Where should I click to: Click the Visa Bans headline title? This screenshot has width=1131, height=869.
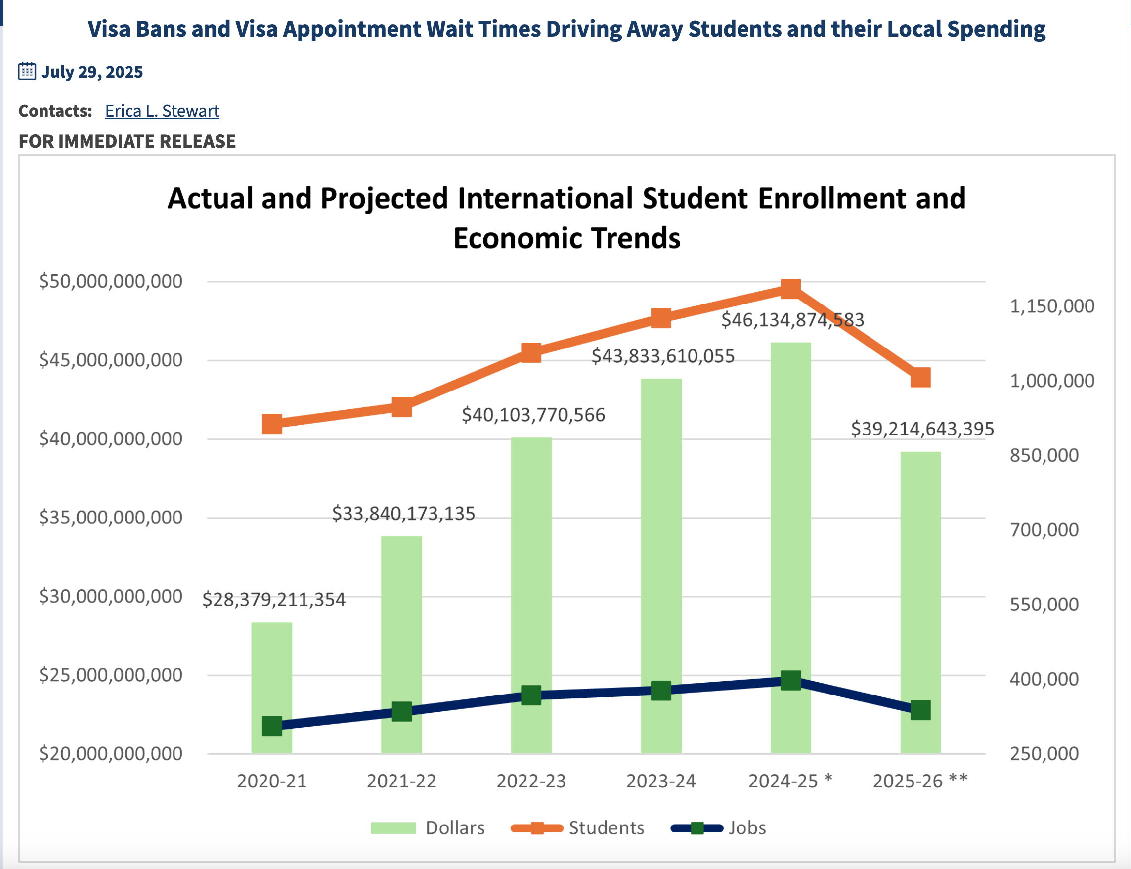566,29
